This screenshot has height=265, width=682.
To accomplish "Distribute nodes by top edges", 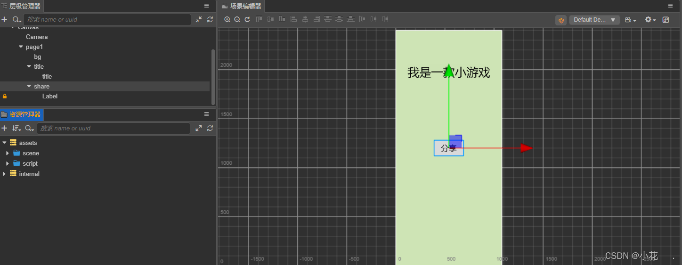I will coord(328,19).
